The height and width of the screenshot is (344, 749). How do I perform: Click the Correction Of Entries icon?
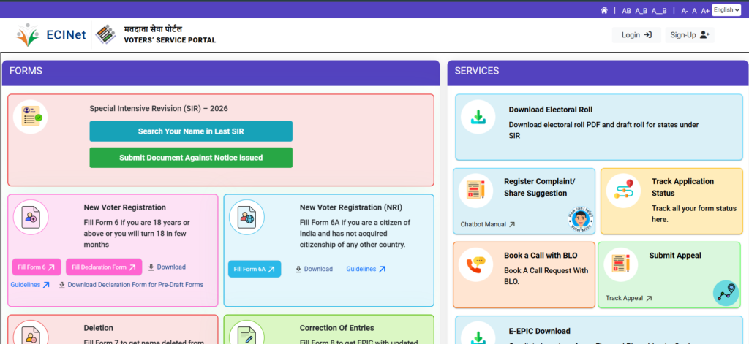click(246, 334)
